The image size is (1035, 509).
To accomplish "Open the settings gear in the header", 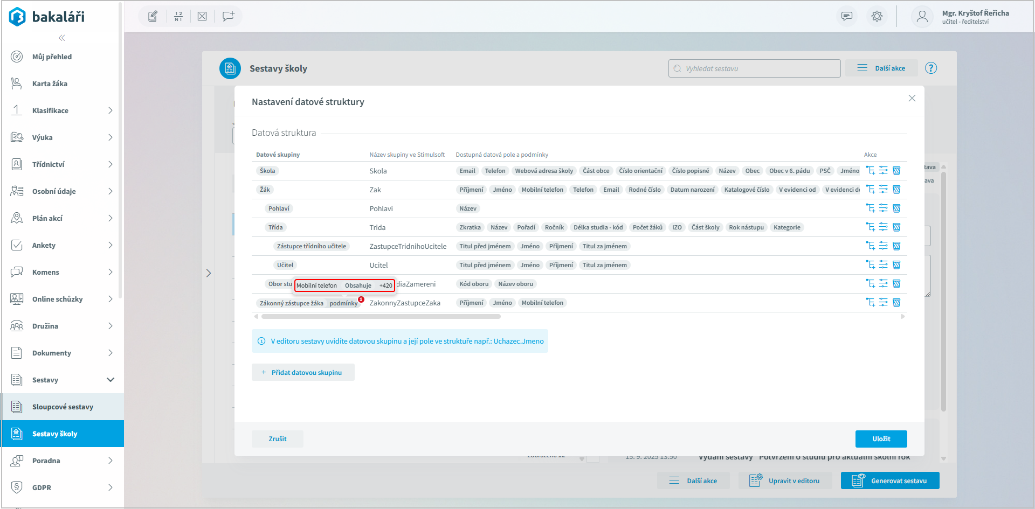I will point(877,16).
